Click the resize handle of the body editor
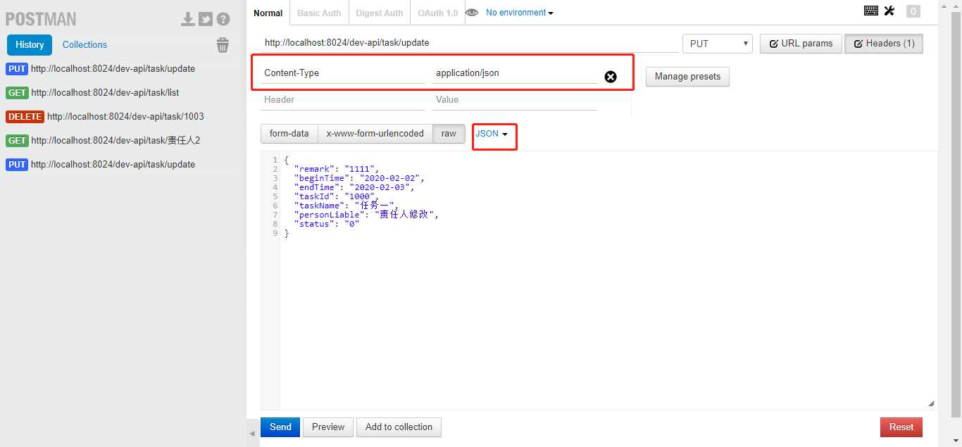Viewport: 962px width, 447px height. pyautogui.click(x=931, y=403)
